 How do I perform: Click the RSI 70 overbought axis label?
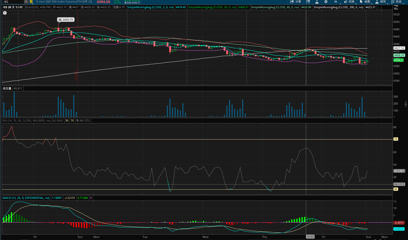tap(396, 139)
